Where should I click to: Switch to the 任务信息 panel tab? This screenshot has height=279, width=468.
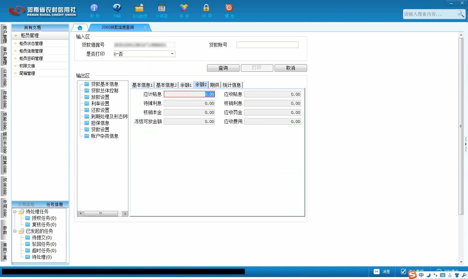55,204
